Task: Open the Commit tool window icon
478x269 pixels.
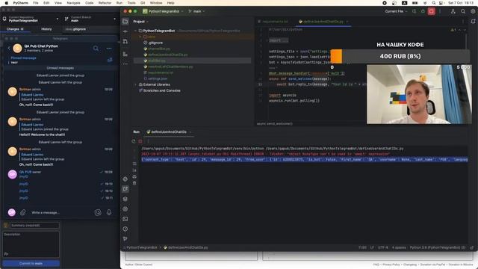Action: click(x=125, y=31)
